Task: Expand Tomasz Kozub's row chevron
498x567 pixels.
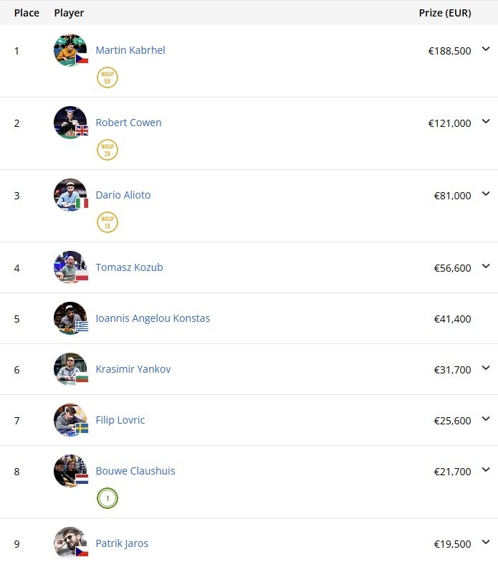Action: (486, 267)
